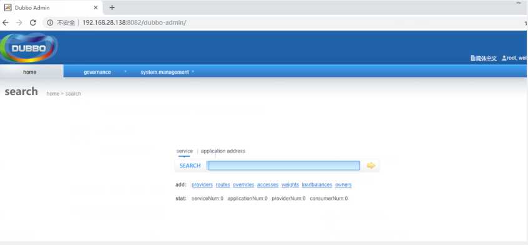Open the accesses add link

(268, 184)
